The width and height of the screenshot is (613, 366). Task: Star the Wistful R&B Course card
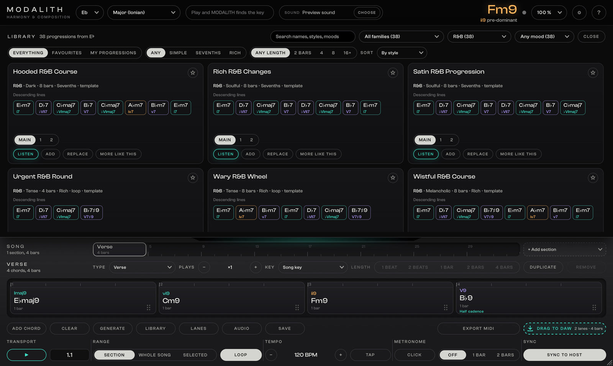pyautogui.click(x=593, y=178)
